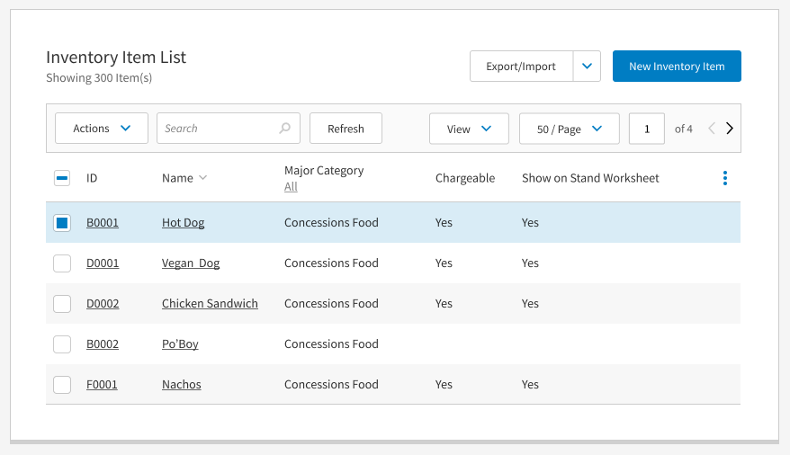
Task: Open the column options kebab menu
Action: click(725, 178)
